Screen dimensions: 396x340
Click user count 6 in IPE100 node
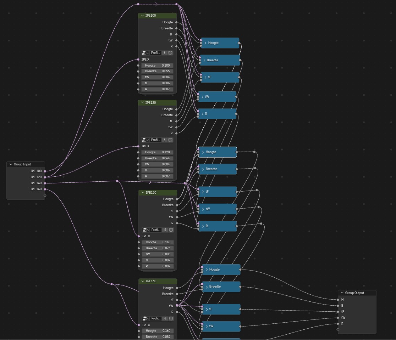click(164, 53)
